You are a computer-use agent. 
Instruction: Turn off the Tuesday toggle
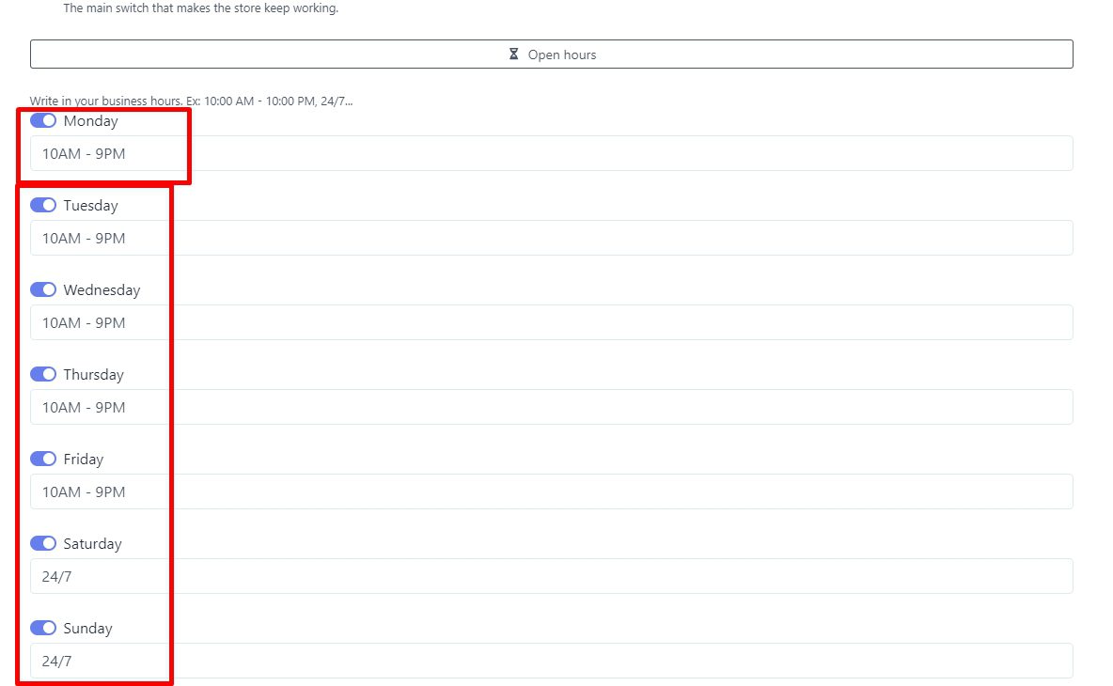pyautogui.click(x=43, y=206)
